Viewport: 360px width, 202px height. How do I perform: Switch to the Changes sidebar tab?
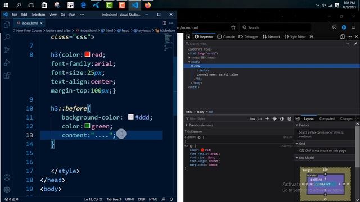[x=346, y=118]
